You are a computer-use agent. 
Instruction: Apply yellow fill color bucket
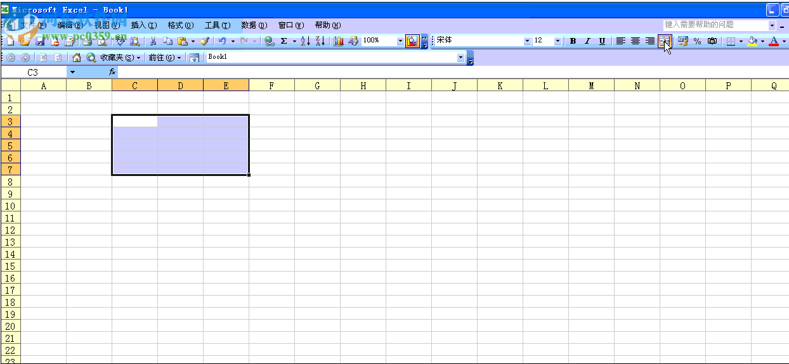click(x=752, y=41)
